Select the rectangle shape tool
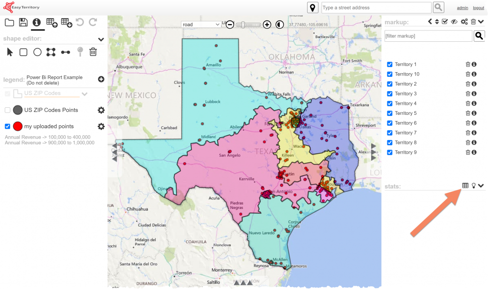 point(23,52)
